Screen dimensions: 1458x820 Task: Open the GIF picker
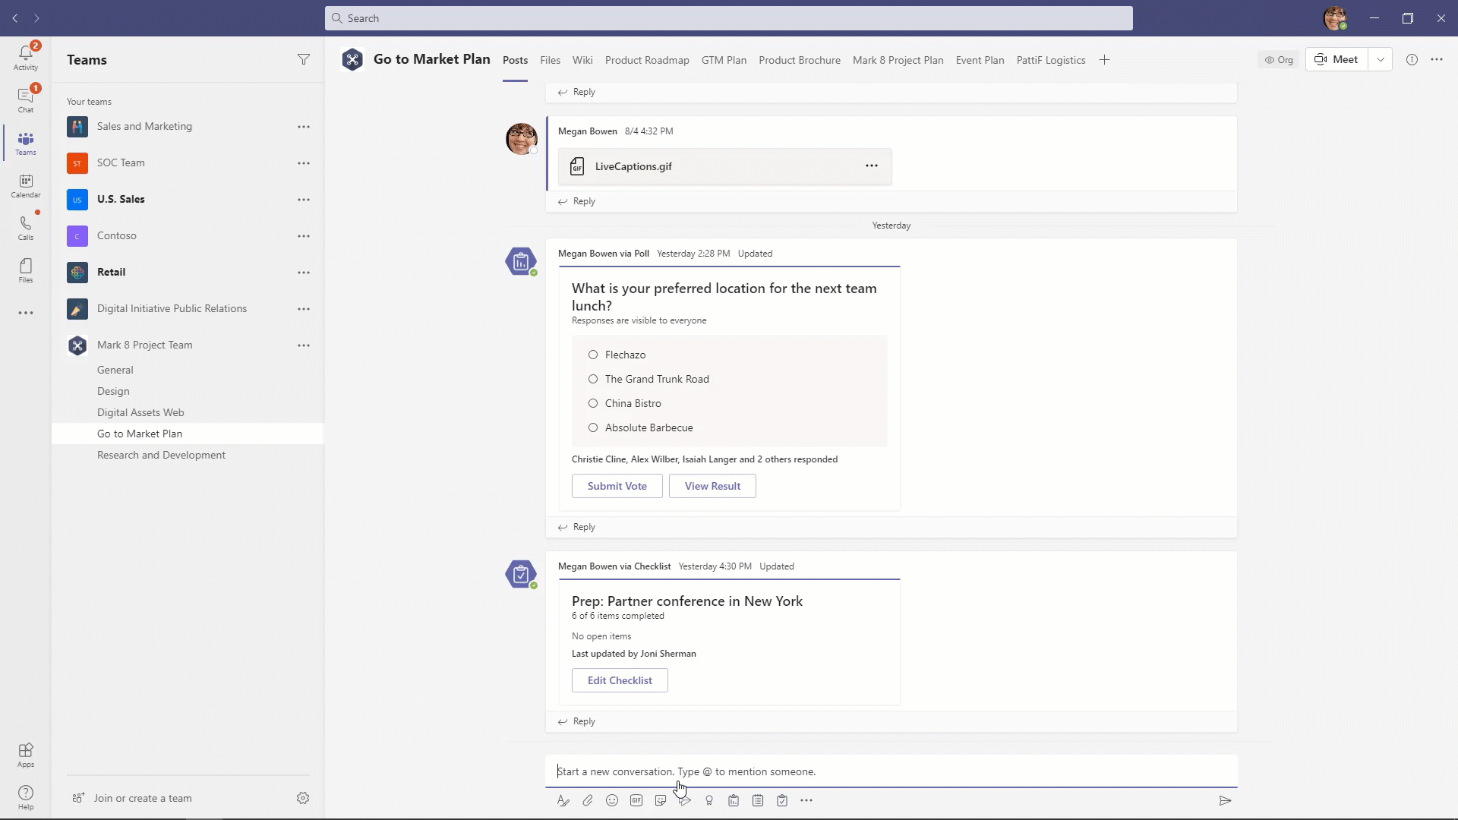click(x=636, y=800)
